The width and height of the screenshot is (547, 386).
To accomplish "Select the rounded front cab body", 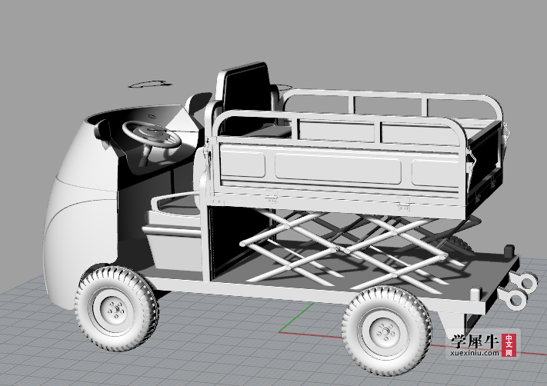I will tap(82, 209).
